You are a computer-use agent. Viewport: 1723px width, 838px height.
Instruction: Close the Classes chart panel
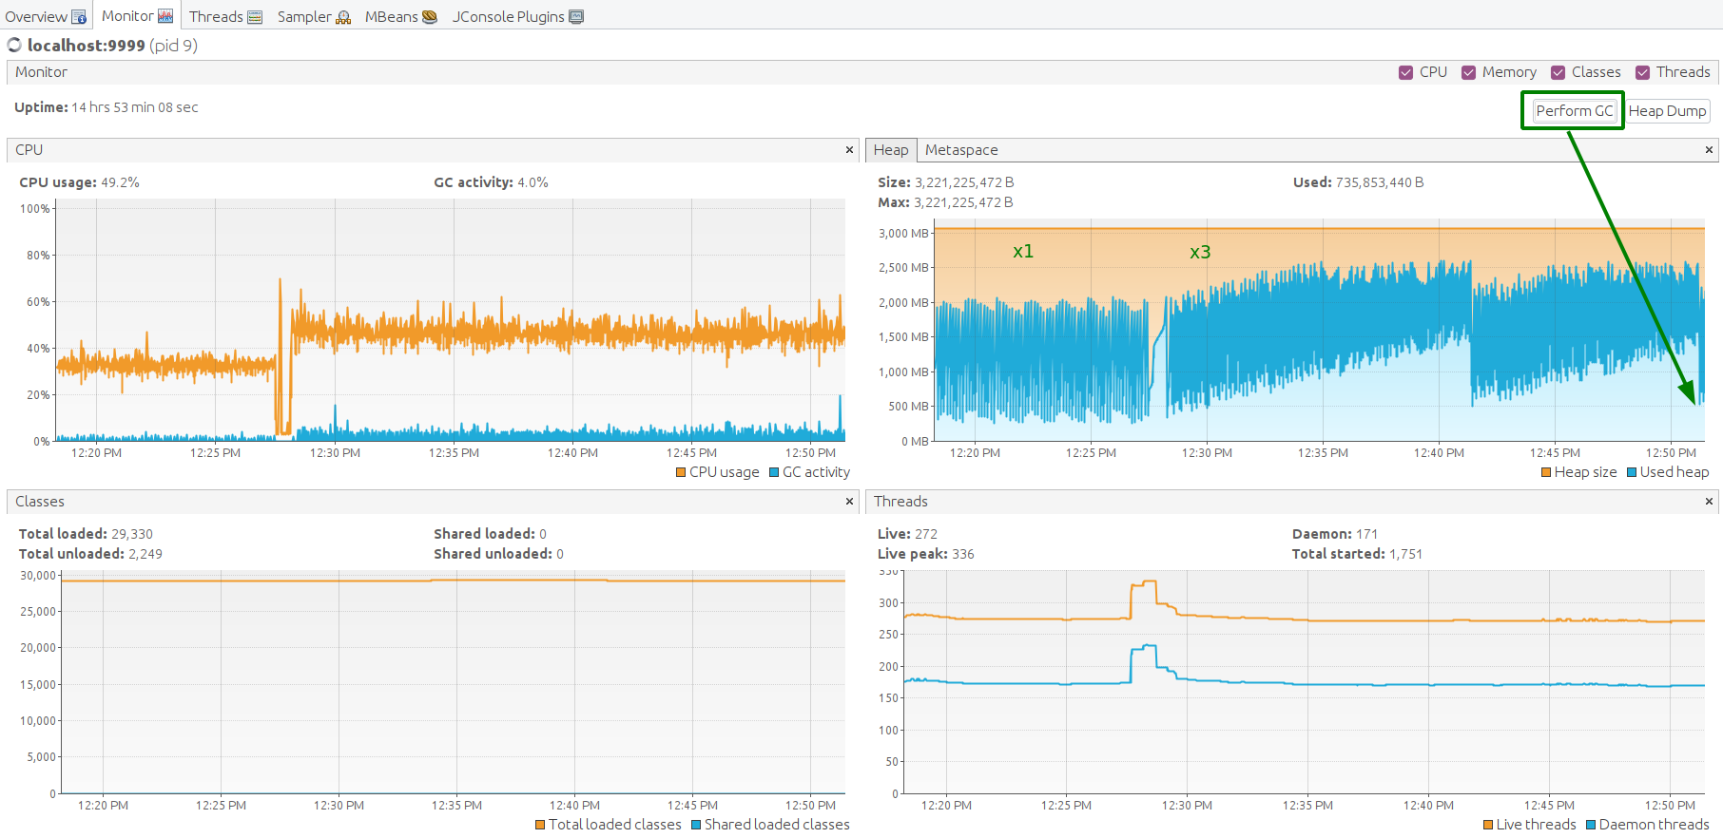coord(850,502)
